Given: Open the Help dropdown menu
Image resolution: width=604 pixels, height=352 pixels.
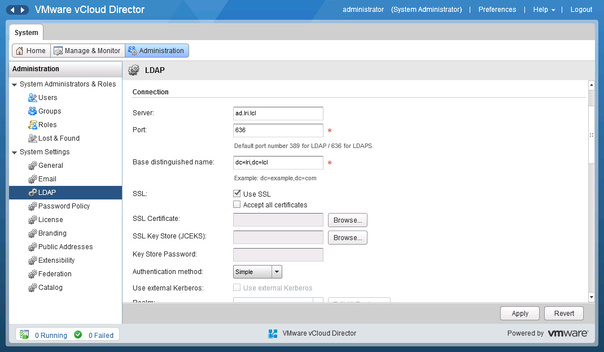Looking at the screenshot, I should (x=544, y=10).
